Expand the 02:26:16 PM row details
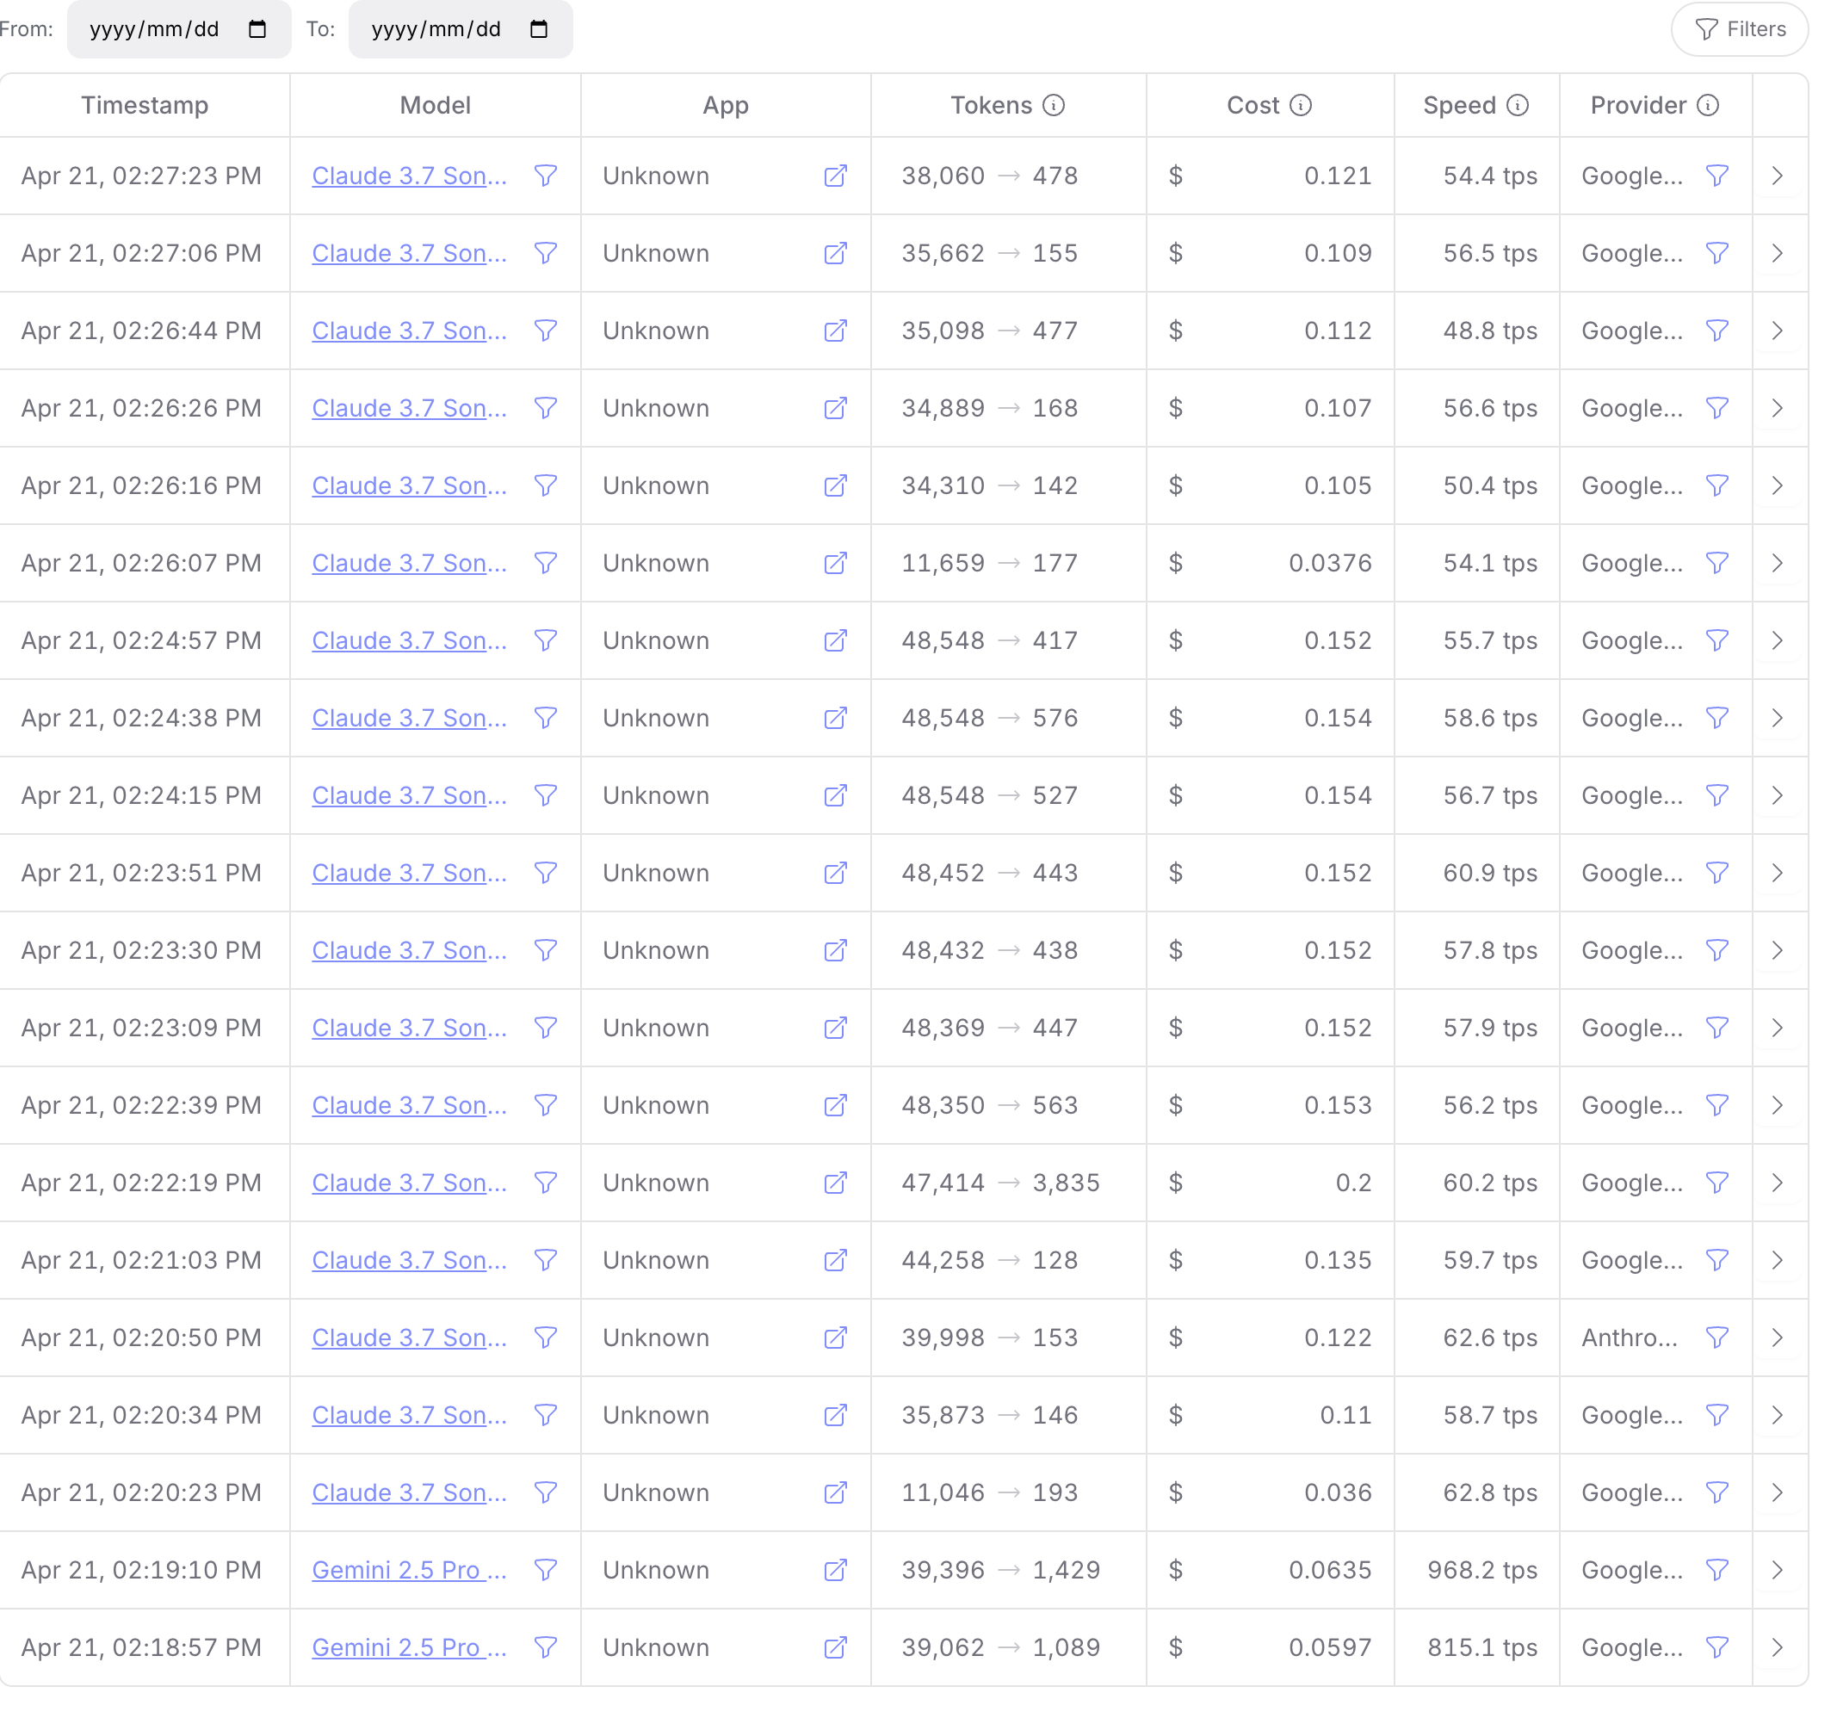The height and width of the screenshot is (1730, 1837). (x=1778, y=486)
